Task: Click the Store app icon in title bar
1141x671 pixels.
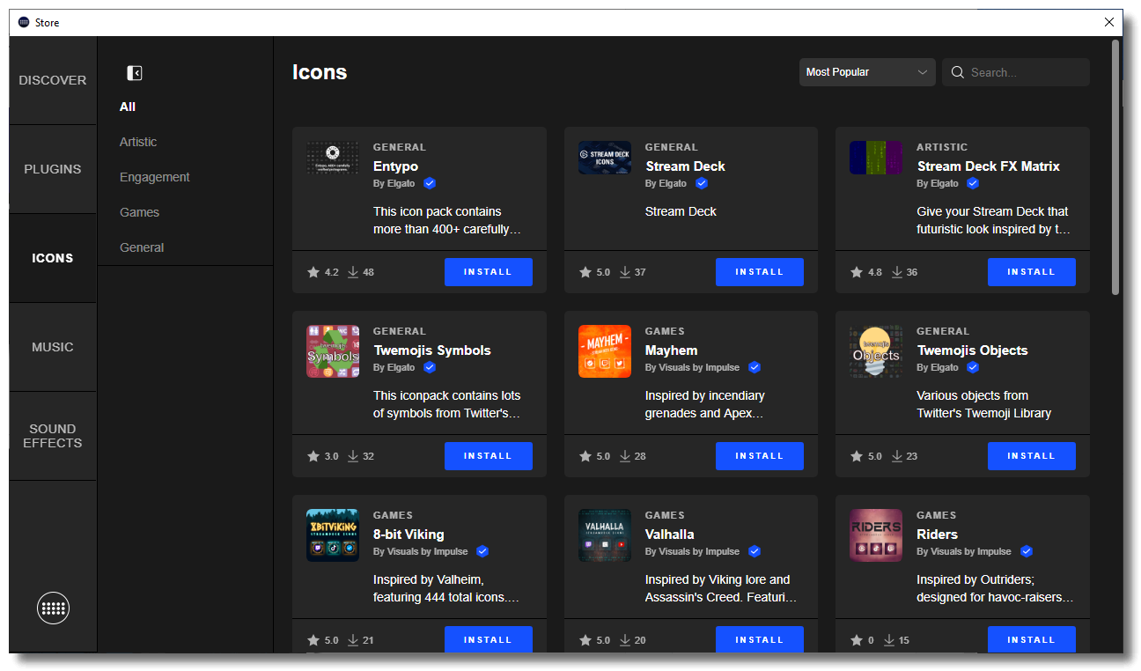Action: [24, 22]
